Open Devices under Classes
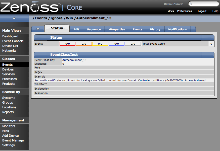Viewport: 220px width, 151px height. tap(8, 69)
